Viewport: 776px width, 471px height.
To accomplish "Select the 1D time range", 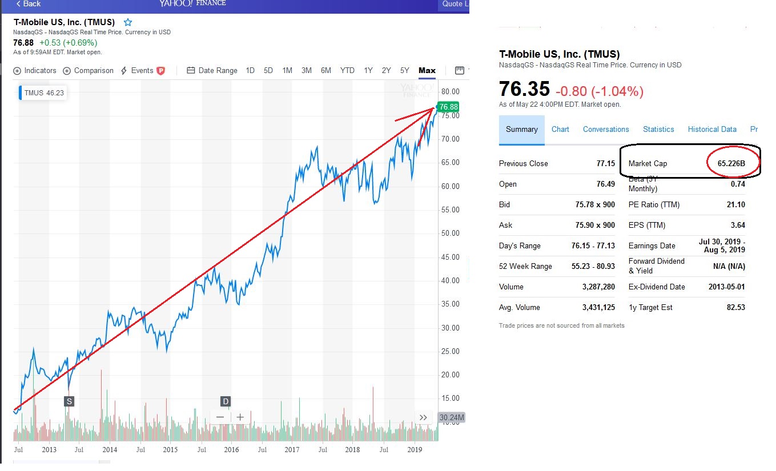I will point(250,71).
